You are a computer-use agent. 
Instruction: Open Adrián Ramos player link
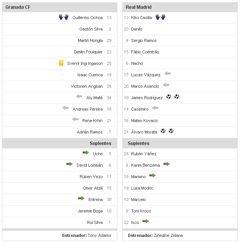tap(90, 132)
